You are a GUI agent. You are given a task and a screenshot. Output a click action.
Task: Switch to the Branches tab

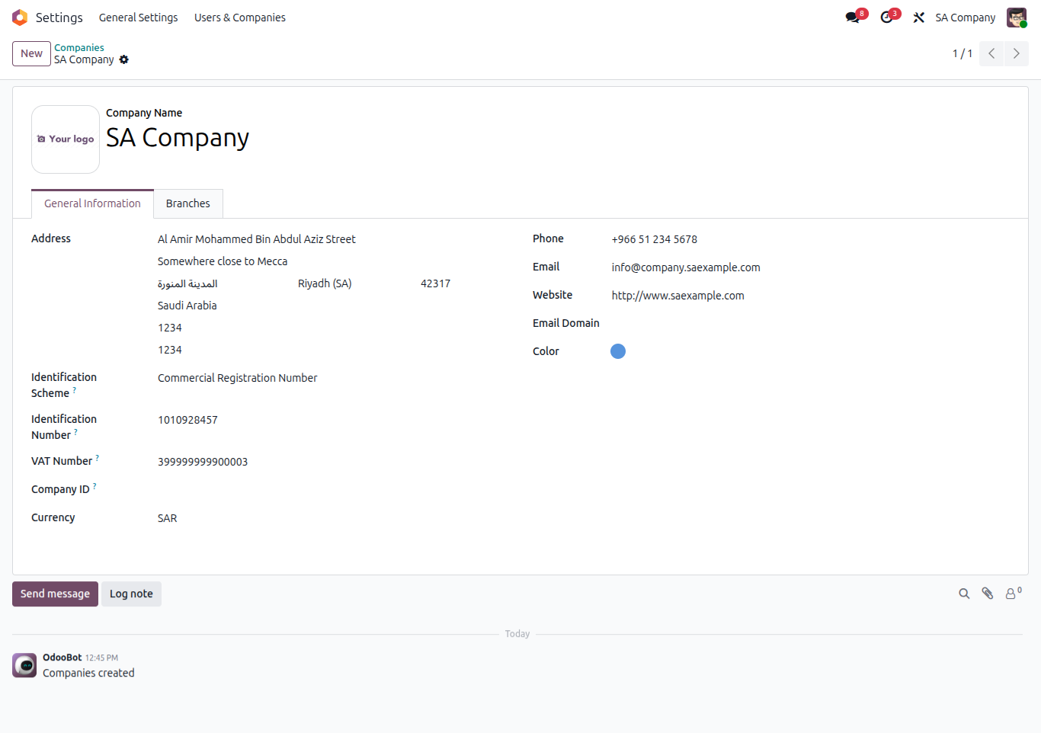[187, 203]
